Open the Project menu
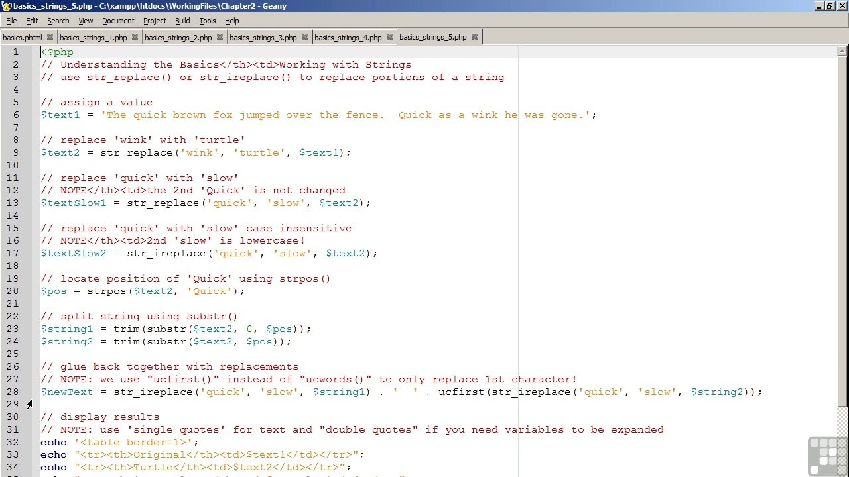 click(x=155, y=21)
